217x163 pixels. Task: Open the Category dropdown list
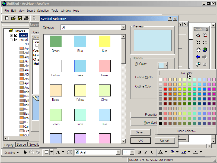point(123,27)
